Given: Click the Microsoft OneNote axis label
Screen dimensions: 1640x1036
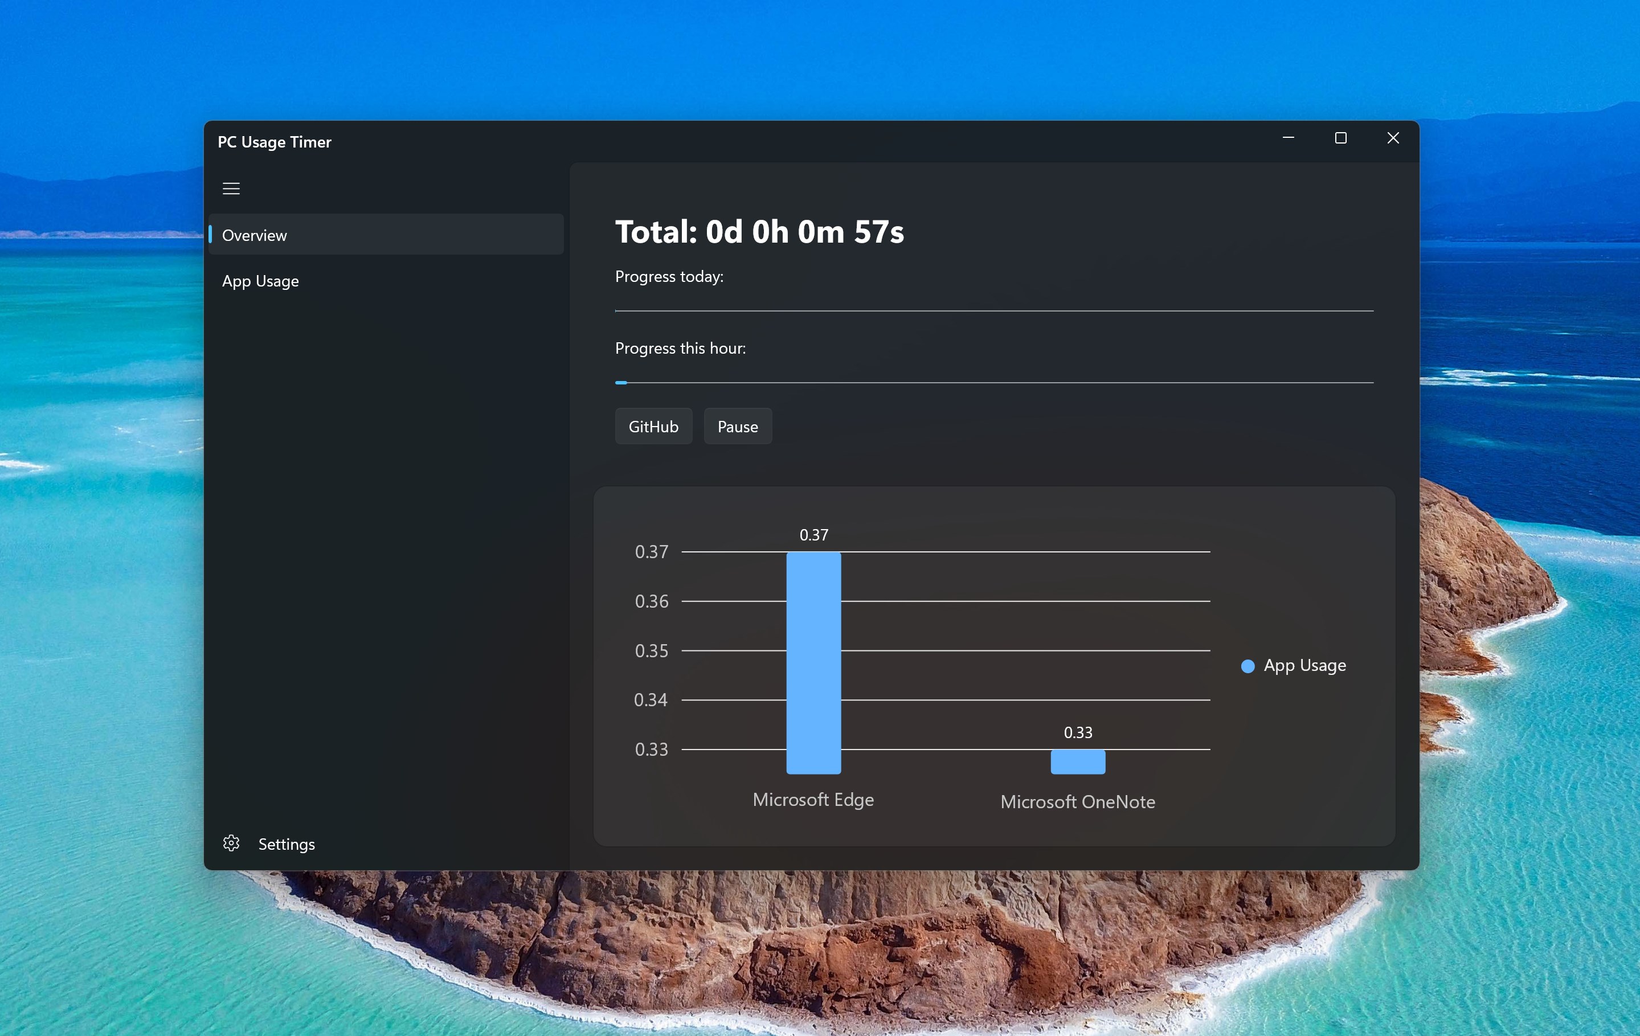Looking at the screenshot, I should pos(1077,802).
